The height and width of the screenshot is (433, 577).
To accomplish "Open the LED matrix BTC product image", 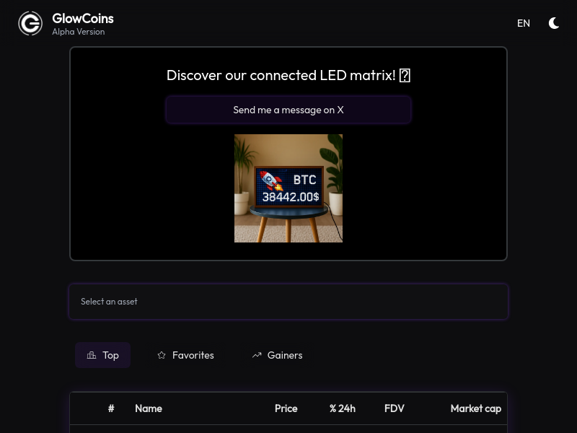I will 288,188.
